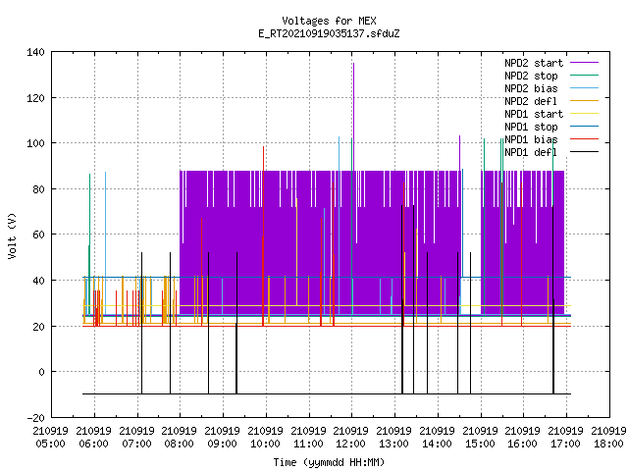
Task: Click the x-axis tick label 17:00
Action: point(565,444)
